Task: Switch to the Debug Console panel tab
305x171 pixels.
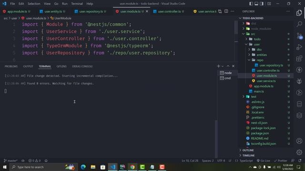Action: click(x=82, y=66)
